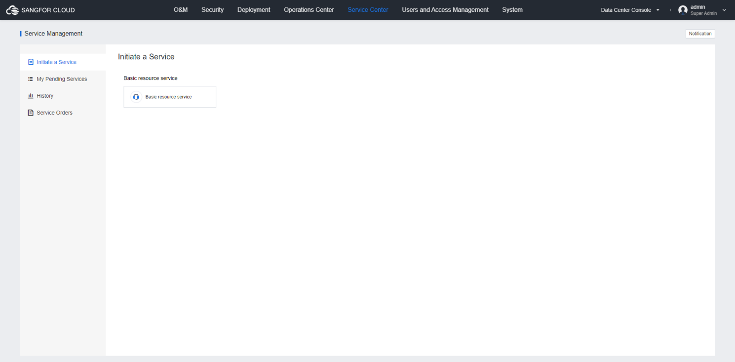Click the Service Orders document icon
Image resolution: width=735 pixels, height=362 pixels.
[31, 113]
